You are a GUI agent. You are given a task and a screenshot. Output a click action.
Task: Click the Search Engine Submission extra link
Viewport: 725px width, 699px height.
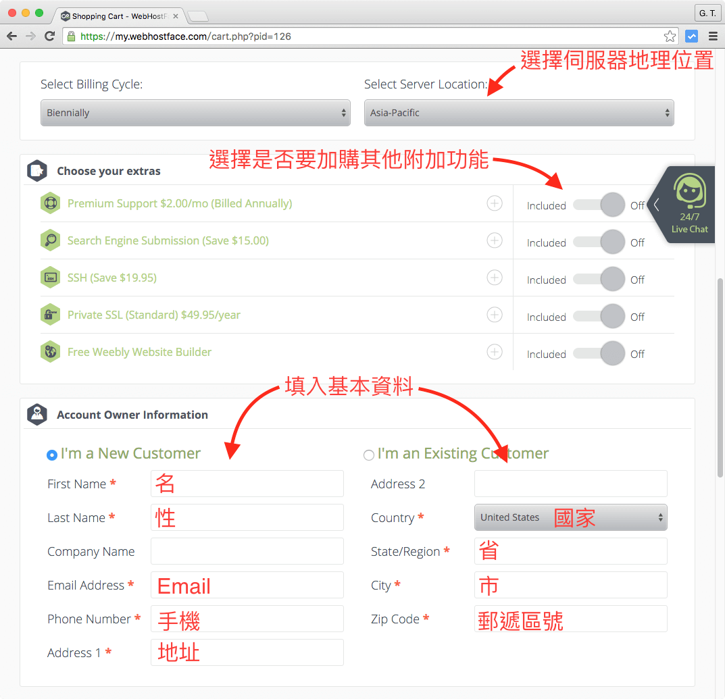pyautogui.click(x=168, y=240)
